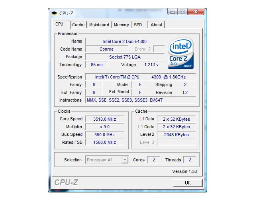Open the Processor #1 selection dropdown

pyautogui.click(x=107, y=160)
